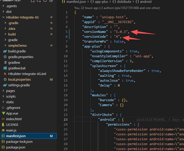Expand the gradle folder without leading dot
This screenshot has height=151, width=184.
[x=5, y=40]
